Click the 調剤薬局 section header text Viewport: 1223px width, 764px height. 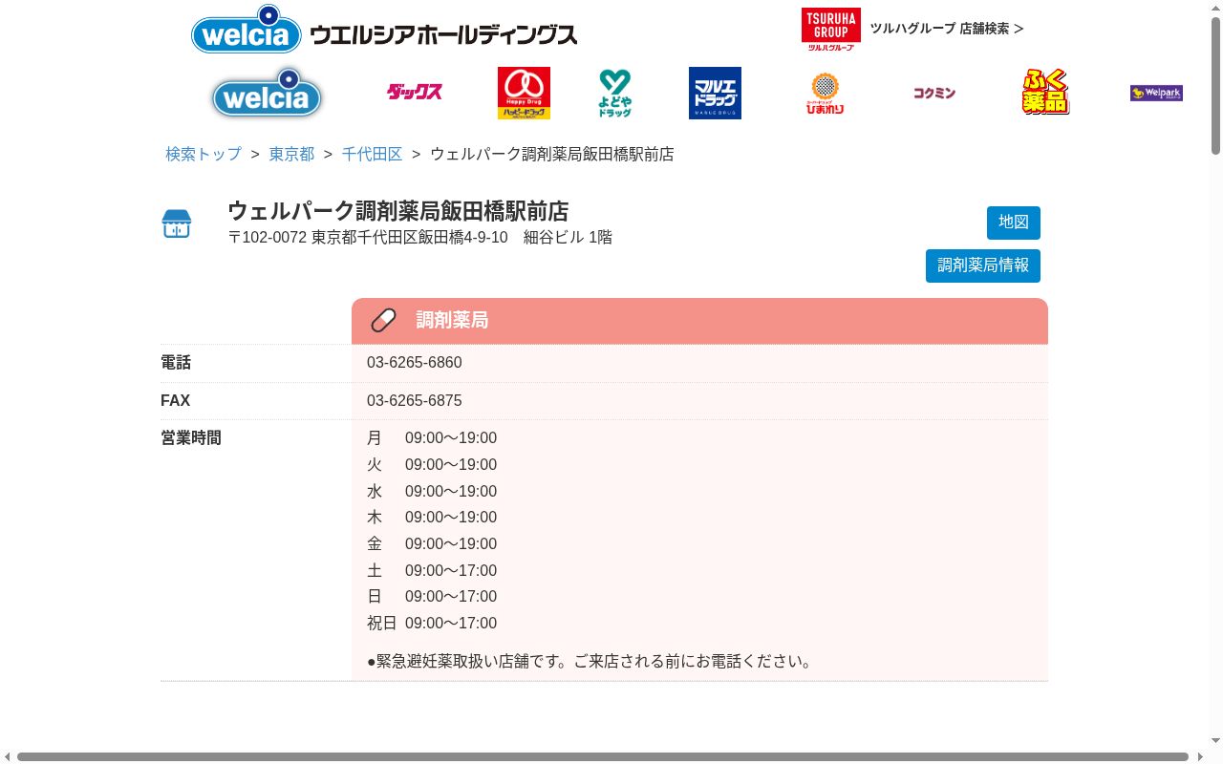click(452, 320)
